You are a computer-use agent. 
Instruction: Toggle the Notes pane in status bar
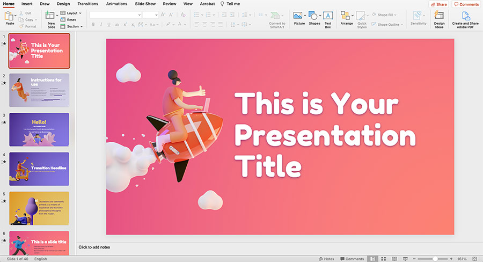click(326, 259)
